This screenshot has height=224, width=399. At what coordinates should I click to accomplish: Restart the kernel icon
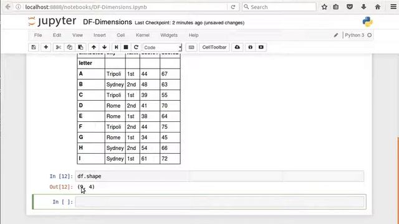(136, 47)
